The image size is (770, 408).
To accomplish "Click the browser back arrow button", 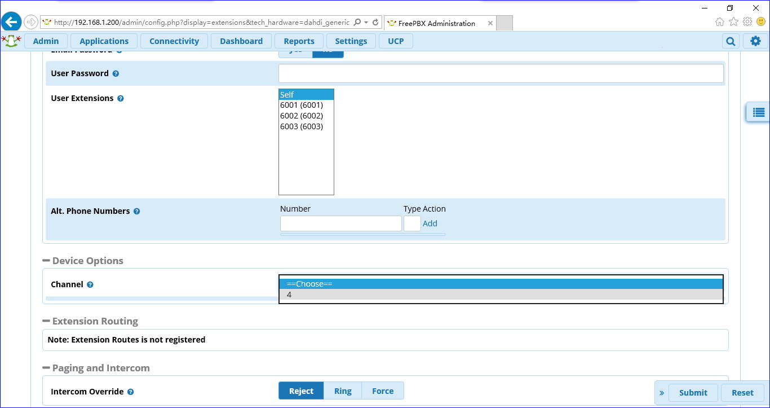I will tap(11, 22).
